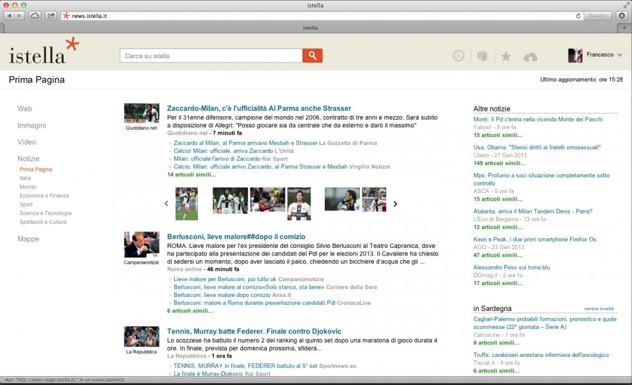Select Video in left sidebar
The height and width of the screenshot is (385, 632).
pos(27,142)
